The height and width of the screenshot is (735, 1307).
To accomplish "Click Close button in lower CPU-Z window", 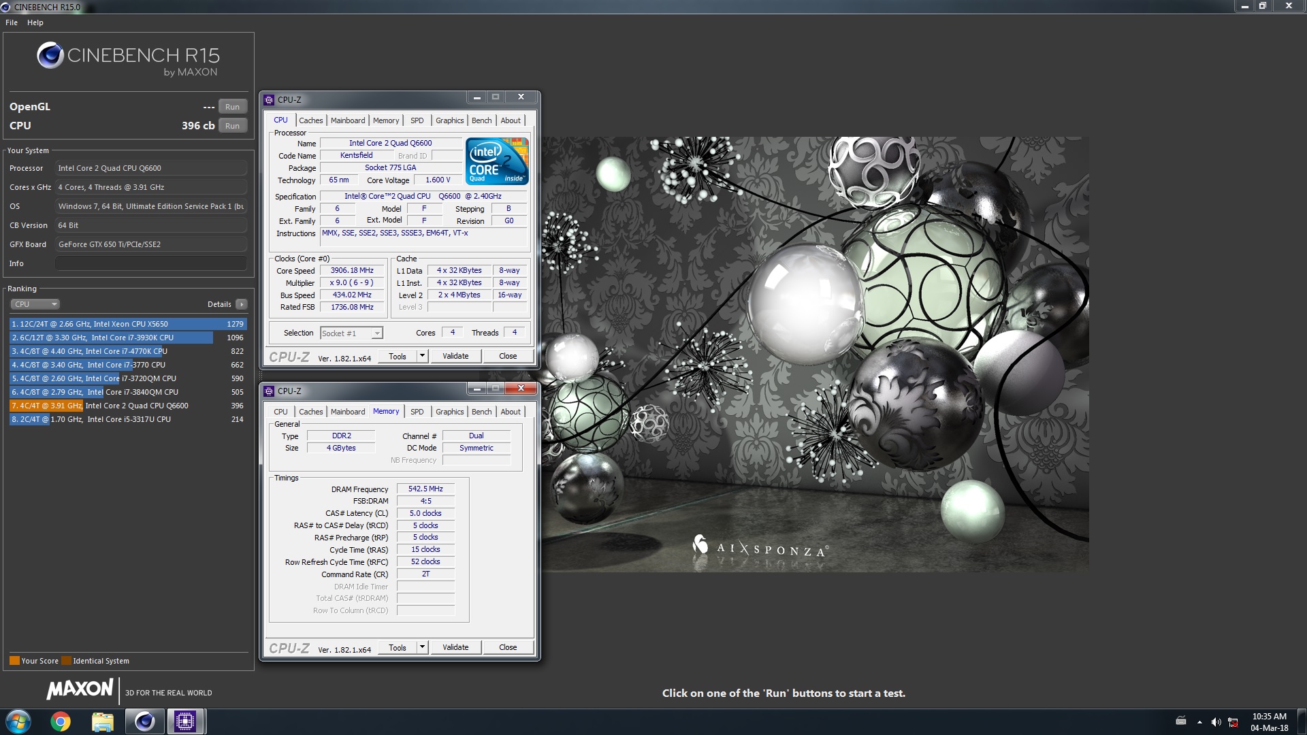I will pos(508,647).
